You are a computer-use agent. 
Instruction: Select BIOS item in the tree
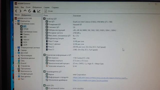click(25, 42)
